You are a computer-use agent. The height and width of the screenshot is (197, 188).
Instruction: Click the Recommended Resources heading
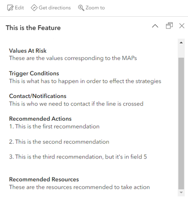[44, 179]
